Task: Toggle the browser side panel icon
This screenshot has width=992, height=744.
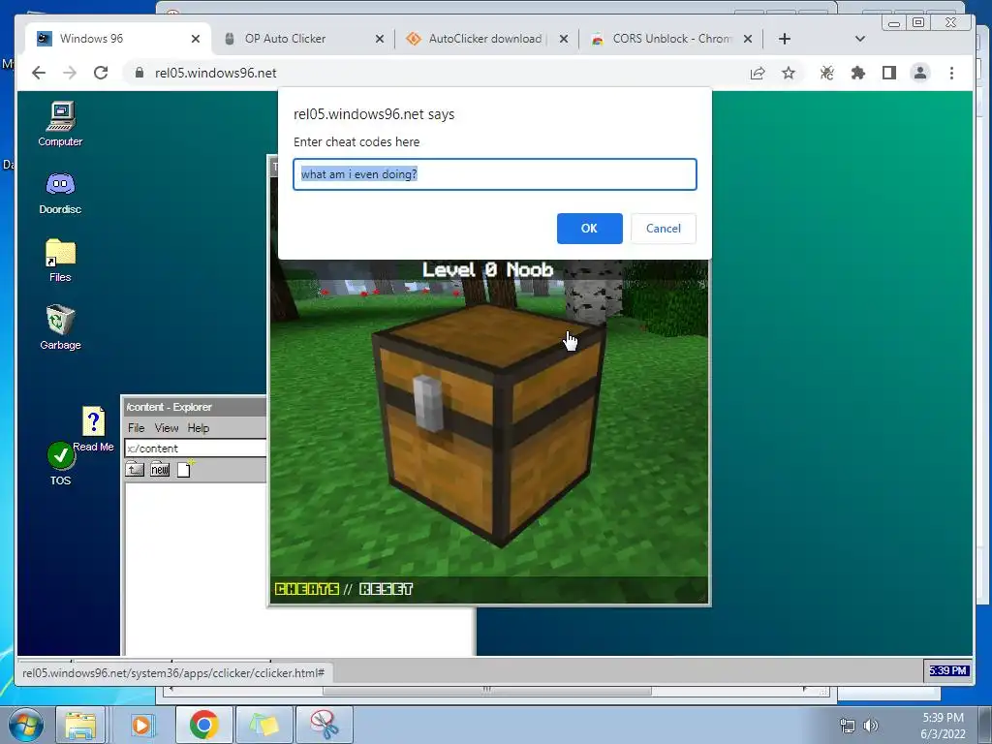Action: 889,73
